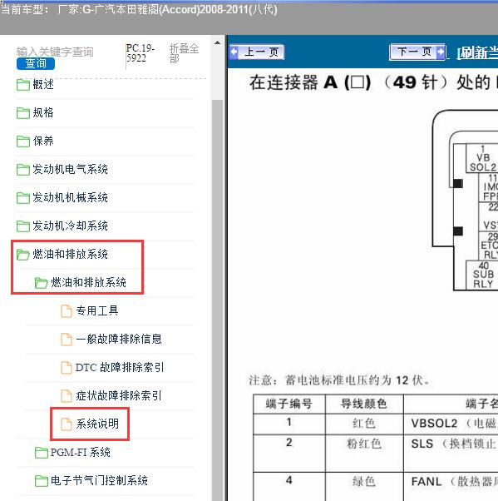This screenshot has width=498, height=501.
Task: Open 一般故障排除信息 document
Action: click(x=119, y=339)
